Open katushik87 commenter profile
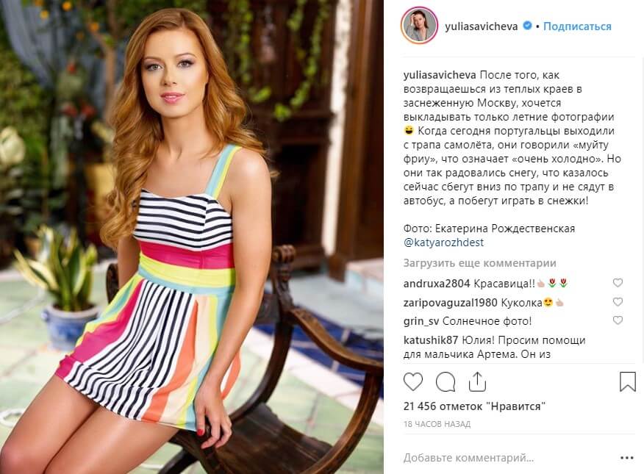 tap(431, 340)
